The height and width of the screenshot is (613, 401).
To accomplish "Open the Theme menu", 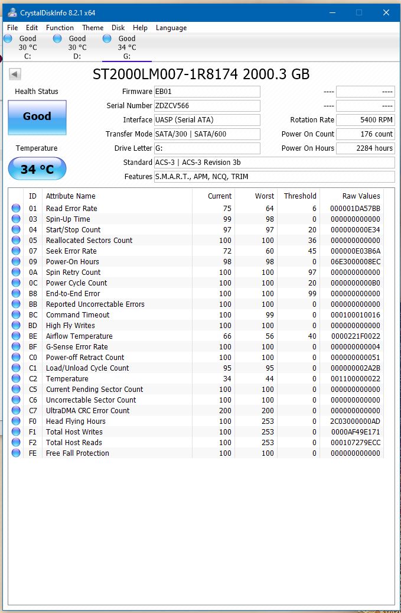I will (93, 28).
